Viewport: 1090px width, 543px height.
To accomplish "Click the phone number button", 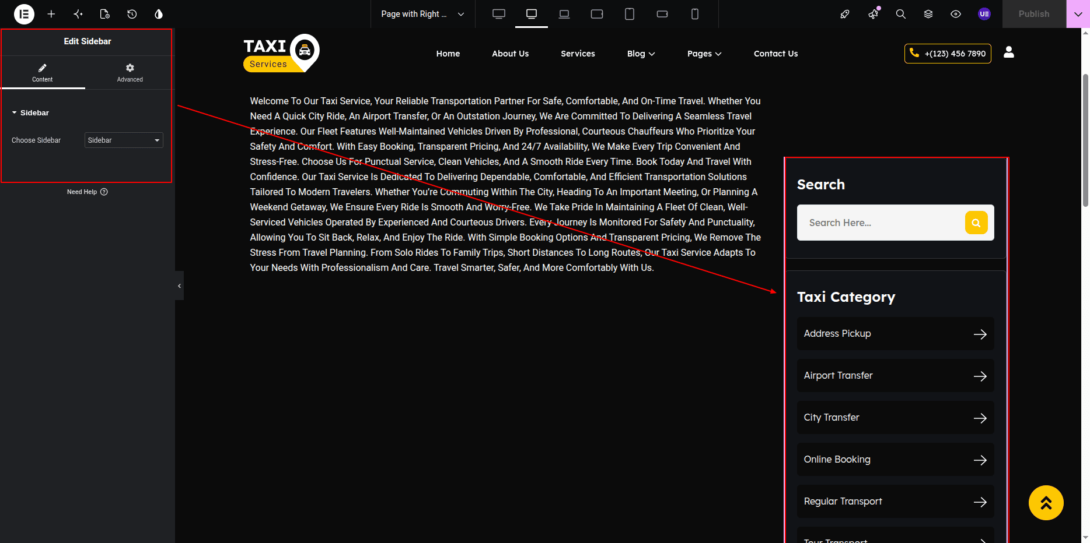I will 948,54.
